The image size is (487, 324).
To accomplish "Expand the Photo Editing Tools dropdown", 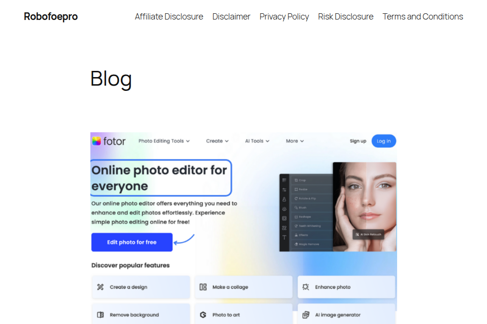I will point(164,141).
